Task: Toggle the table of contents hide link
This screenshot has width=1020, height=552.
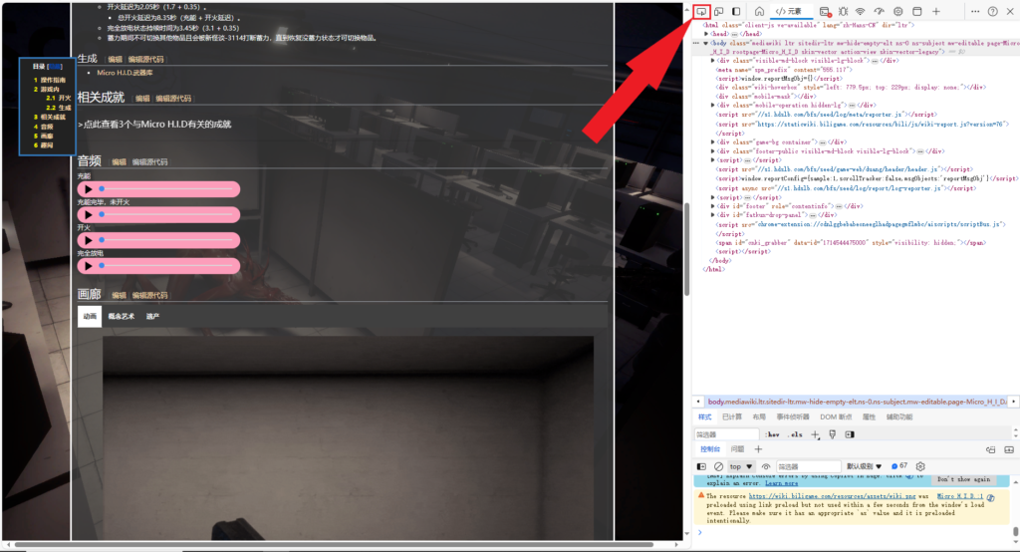Action: 55,67
